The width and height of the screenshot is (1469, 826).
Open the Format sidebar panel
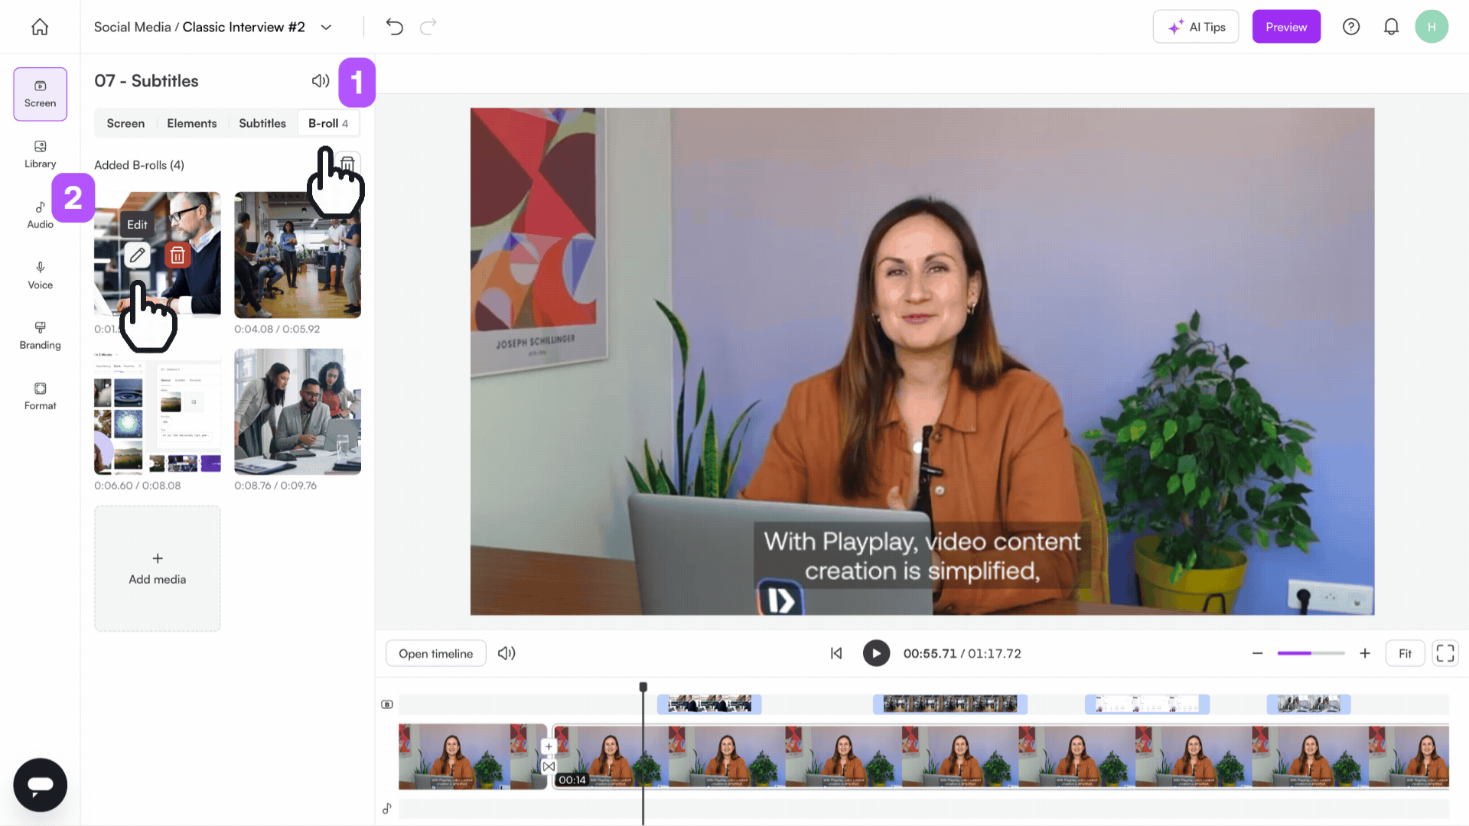click(x=40, y=396)
